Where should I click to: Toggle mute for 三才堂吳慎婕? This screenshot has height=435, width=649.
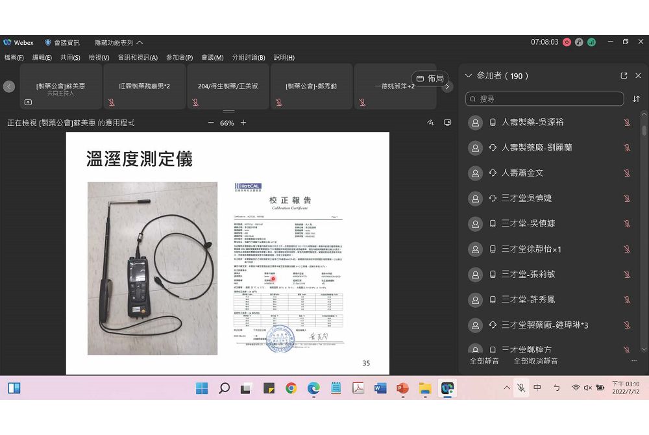pyautogui.click(x=627, y=198)
